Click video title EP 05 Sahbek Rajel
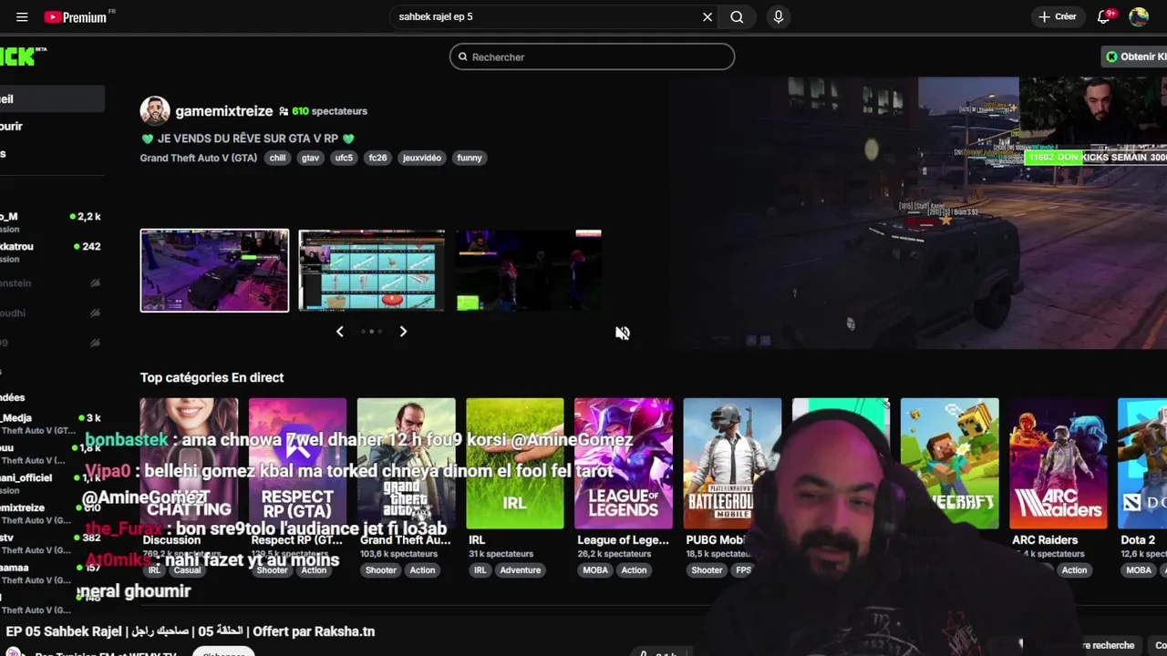Screen dimensions: 1167x656 click(190, 631)
